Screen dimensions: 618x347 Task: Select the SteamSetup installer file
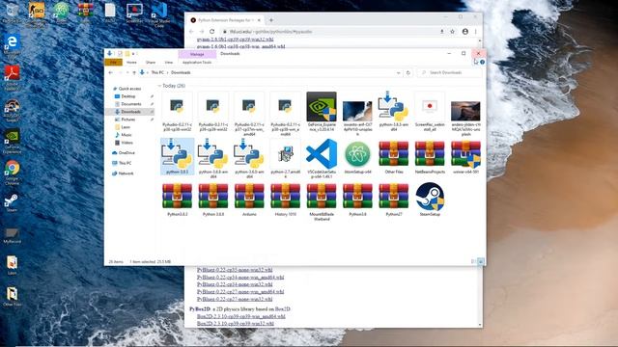point(430,200)
